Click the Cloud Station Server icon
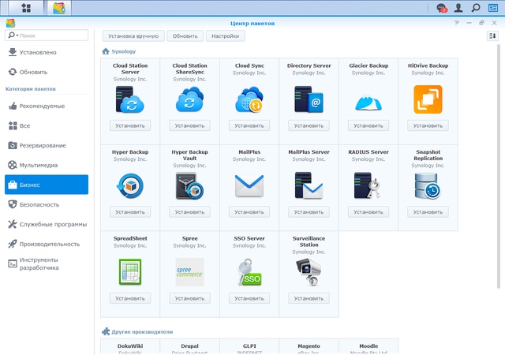 point(129,99)
